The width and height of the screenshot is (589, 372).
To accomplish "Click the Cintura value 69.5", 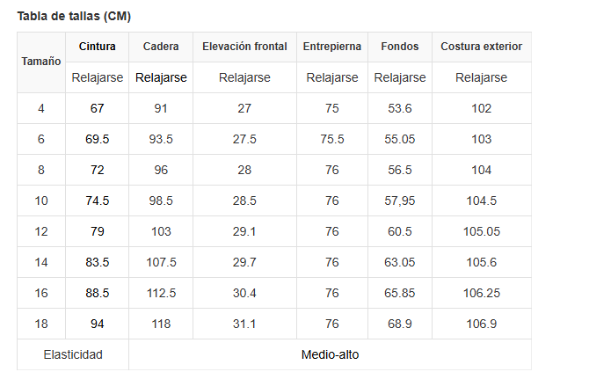I will tap(97, 139).
